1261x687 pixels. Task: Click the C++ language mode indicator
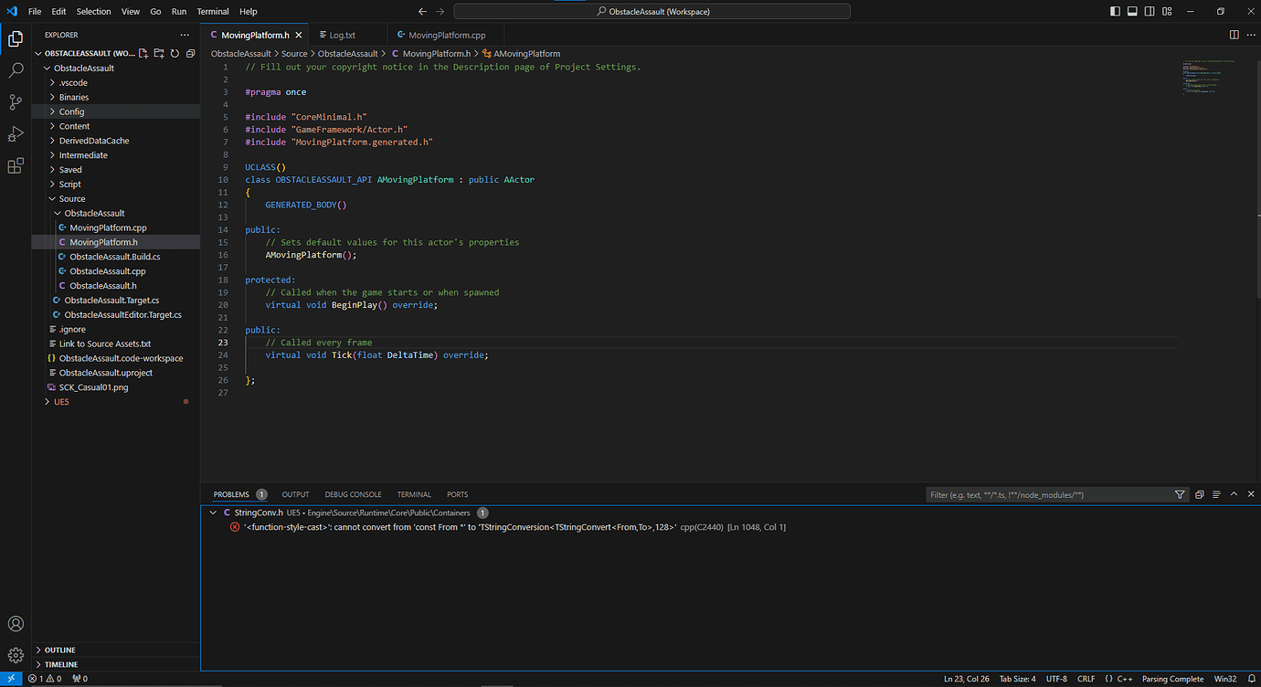1124,679
